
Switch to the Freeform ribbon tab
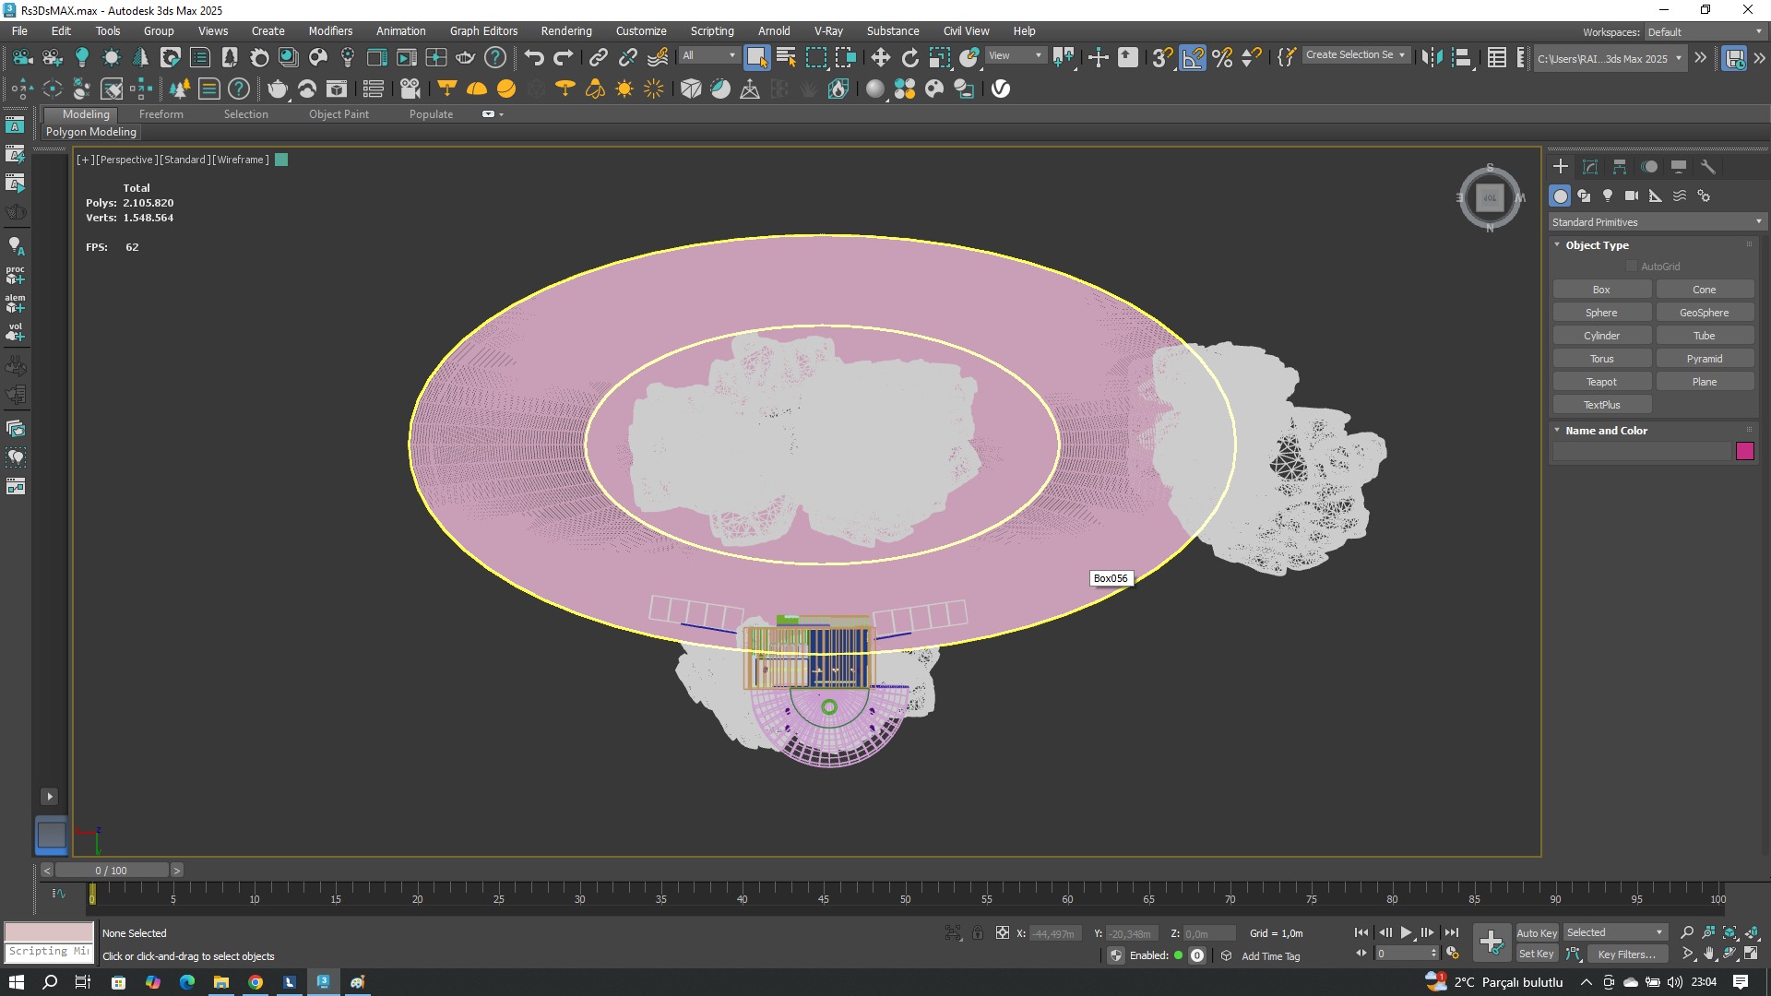tap(160, 114)
